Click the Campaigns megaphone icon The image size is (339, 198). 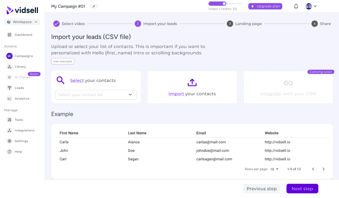[x=9, y=56]
